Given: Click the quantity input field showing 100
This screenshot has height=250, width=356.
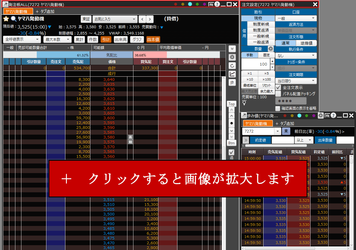Looking at the screenshot, I should [x=256, y=64].
